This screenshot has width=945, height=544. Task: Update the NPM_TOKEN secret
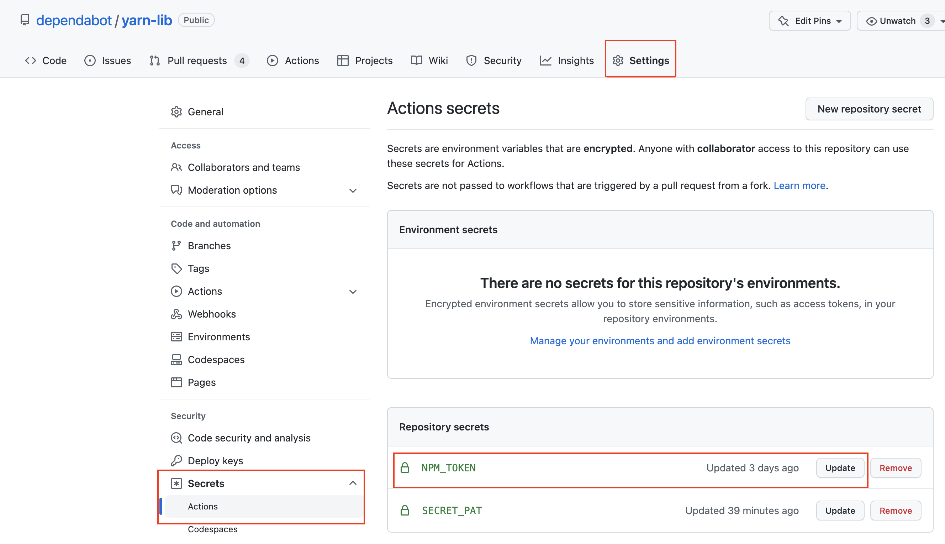840,468
